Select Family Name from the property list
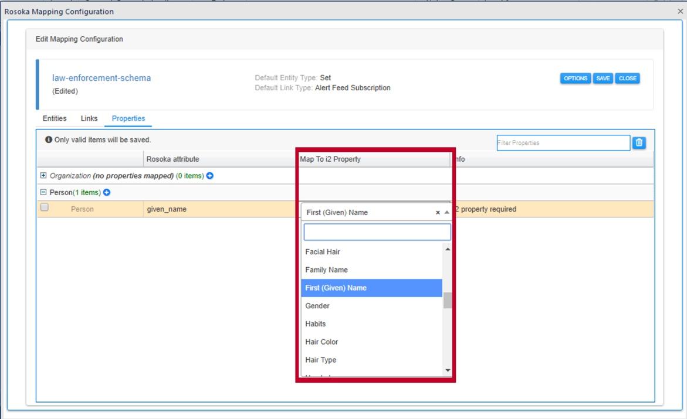The width and height of the screenshot is (687, 419). tap(326, 270)
